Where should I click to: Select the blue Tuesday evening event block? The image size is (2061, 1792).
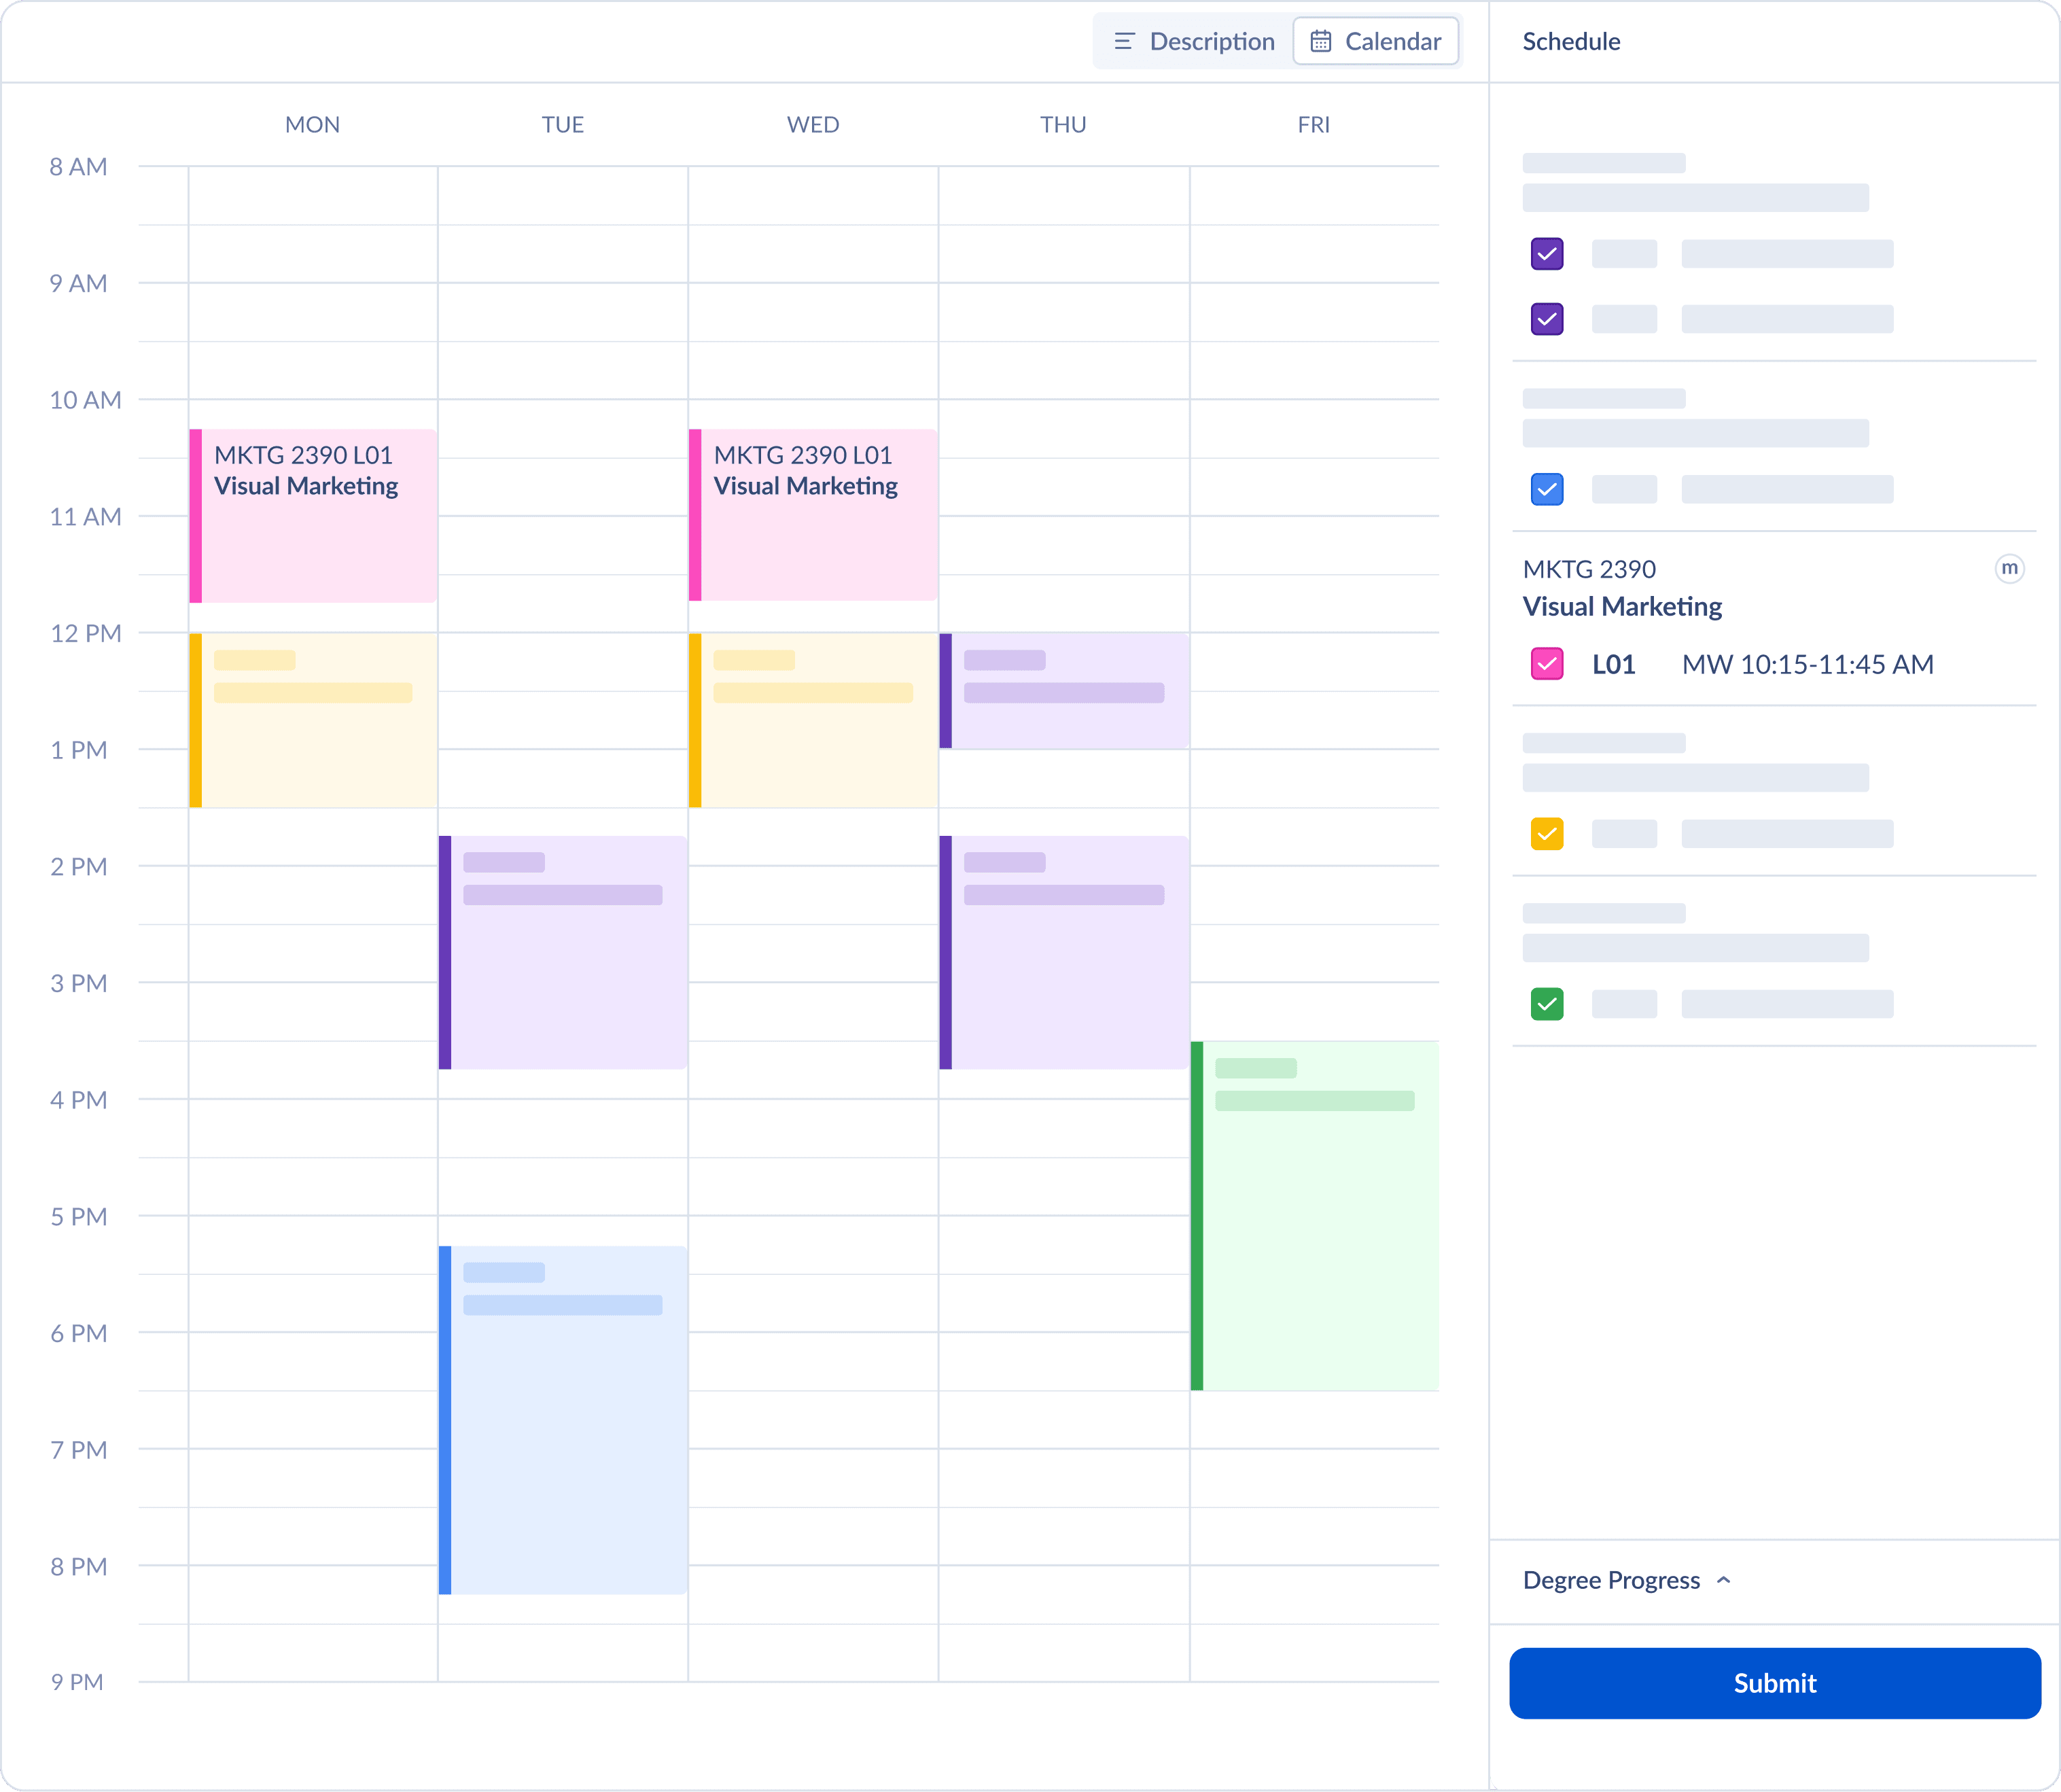click(x=563, y=1420)
